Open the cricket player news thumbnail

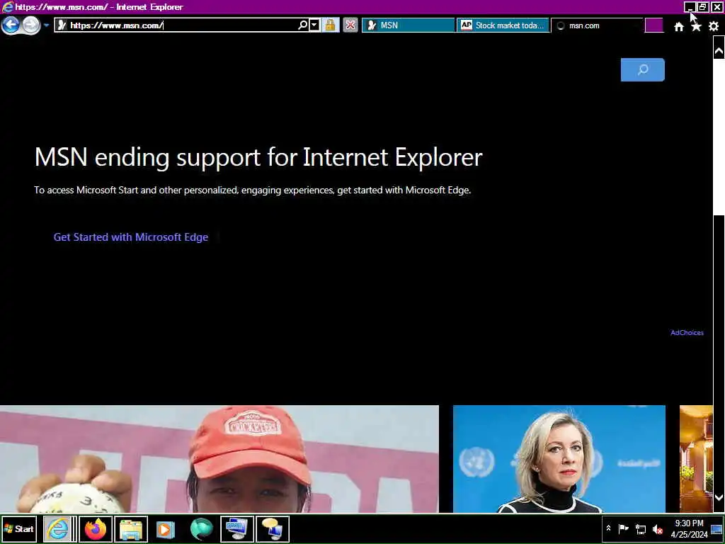[x=219, y=459]
